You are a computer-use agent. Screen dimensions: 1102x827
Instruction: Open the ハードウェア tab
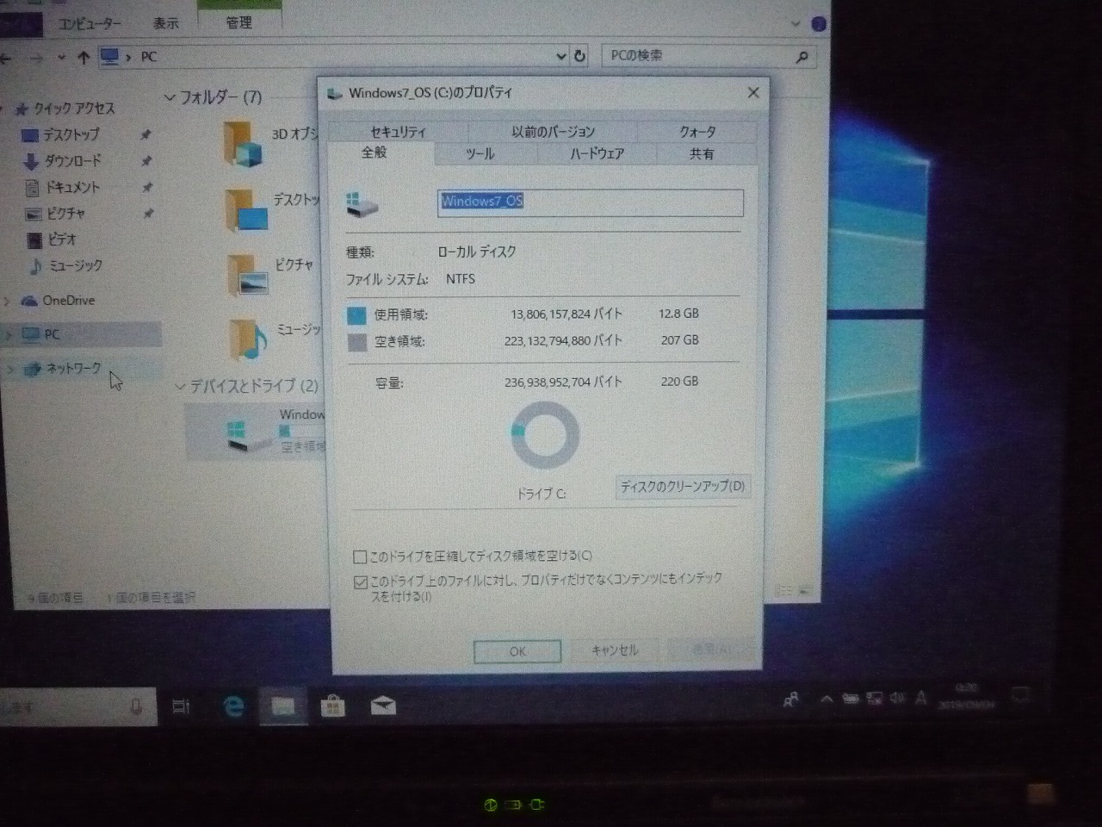597,154
